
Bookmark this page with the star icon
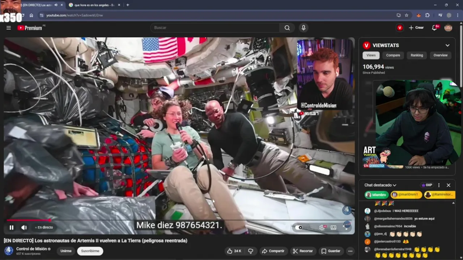[407, 15]
